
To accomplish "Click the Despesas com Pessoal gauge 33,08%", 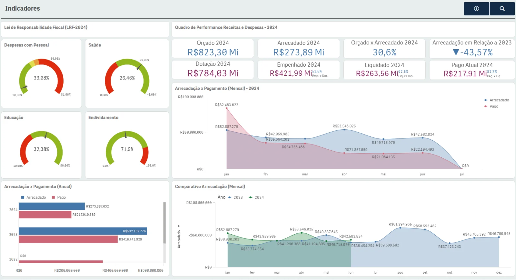I will click(x=41, y=77).
